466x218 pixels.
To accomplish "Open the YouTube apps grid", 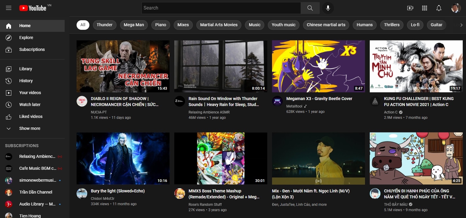I will coord(425,8).
